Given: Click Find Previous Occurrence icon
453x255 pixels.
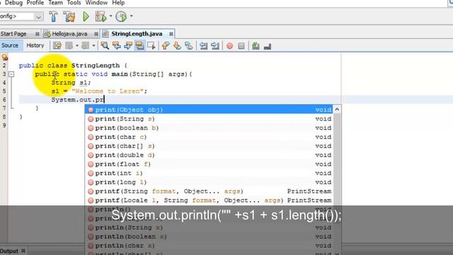Looking at the screenshot, I should [116, 45].
